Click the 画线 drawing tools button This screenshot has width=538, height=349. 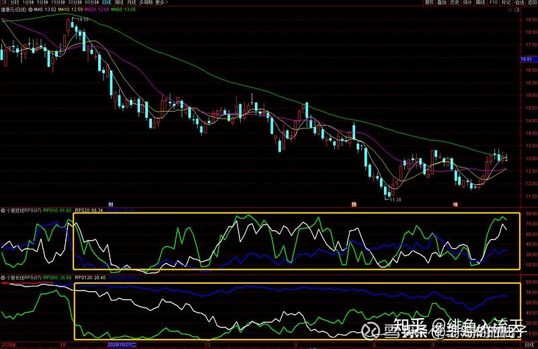click(480, 2)
